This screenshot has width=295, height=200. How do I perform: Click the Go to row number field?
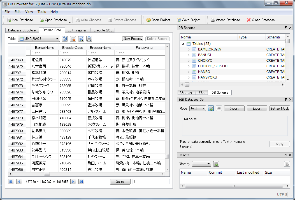(151, 181)
